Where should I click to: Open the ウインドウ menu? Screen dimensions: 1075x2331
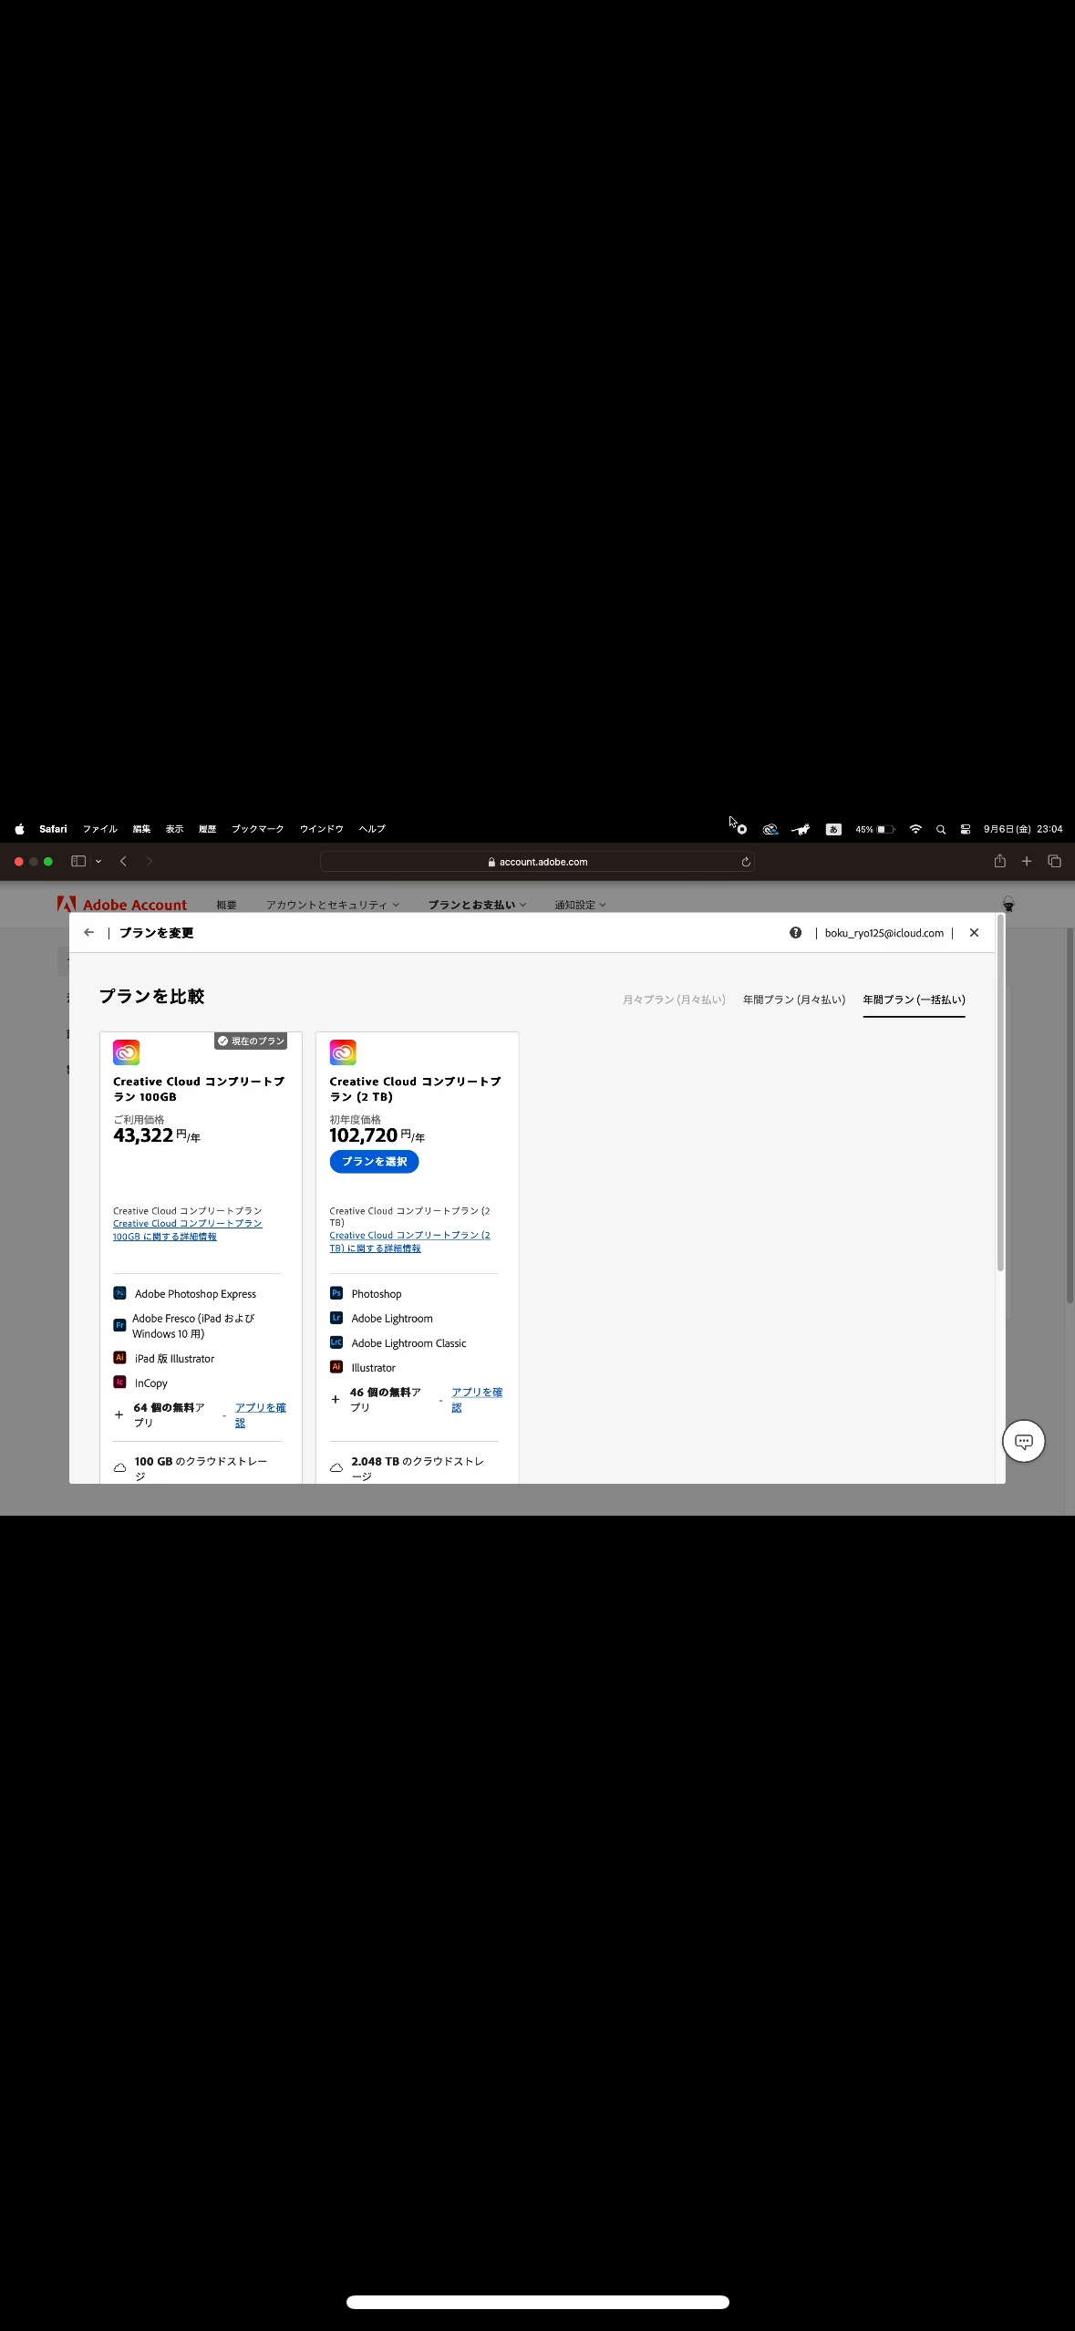click(x=322, y=829)
